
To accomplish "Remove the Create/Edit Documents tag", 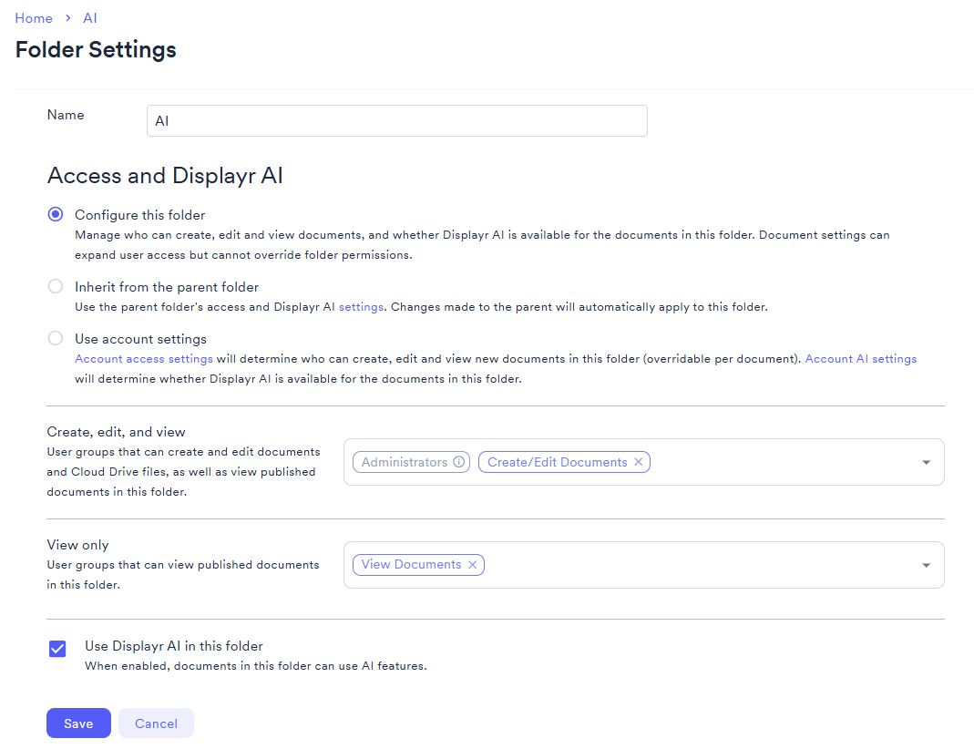I will click(x=638, y=462).
